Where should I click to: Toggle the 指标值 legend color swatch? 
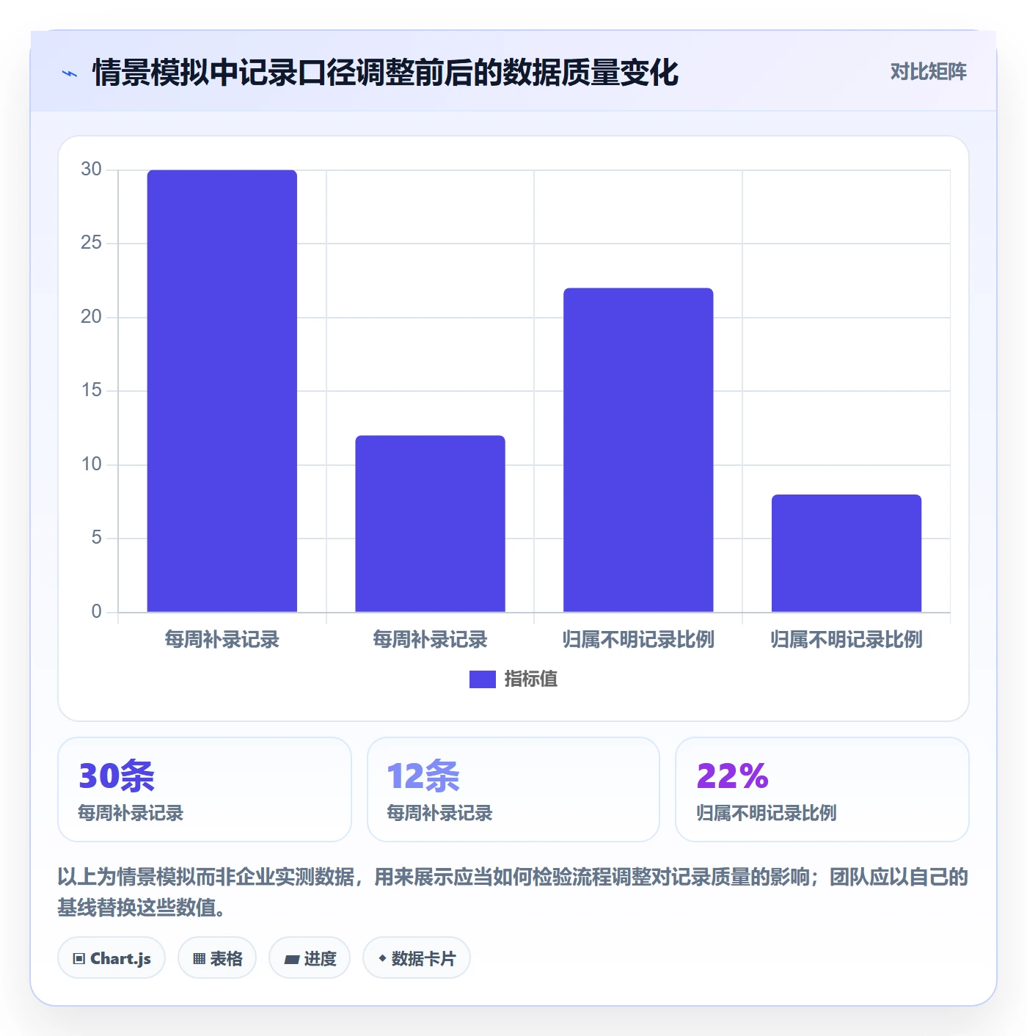click(482, 679)
